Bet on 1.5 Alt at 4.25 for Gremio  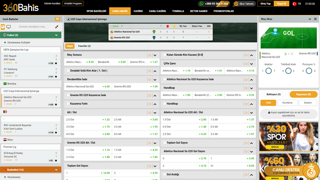[x=136, y=150]
